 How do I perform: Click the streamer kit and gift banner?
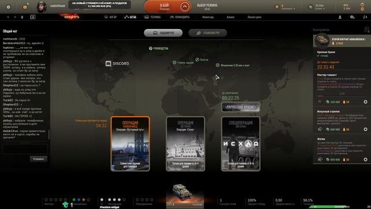click(99, 5)
